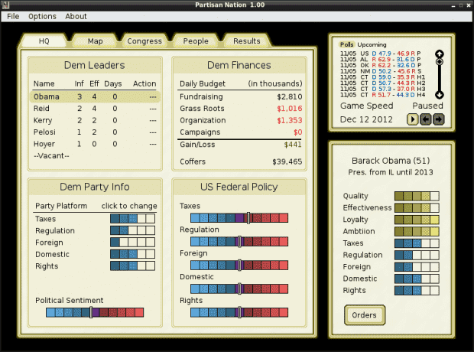
Task: Open the Results tab
Action: click(246, 41)
